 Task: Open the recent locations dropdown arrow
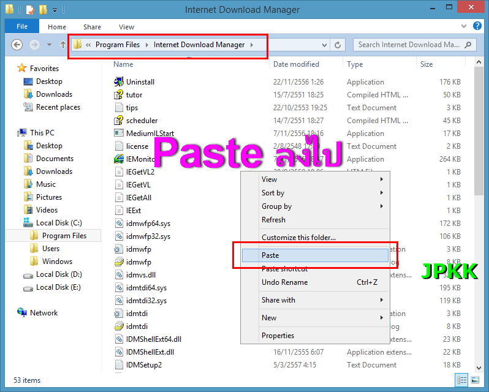pos(49,45)
